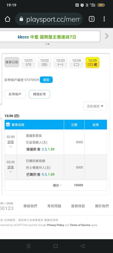Select the 12/24 (二) date tab
This screenshot has width=113, height=253.
[77, 62]
